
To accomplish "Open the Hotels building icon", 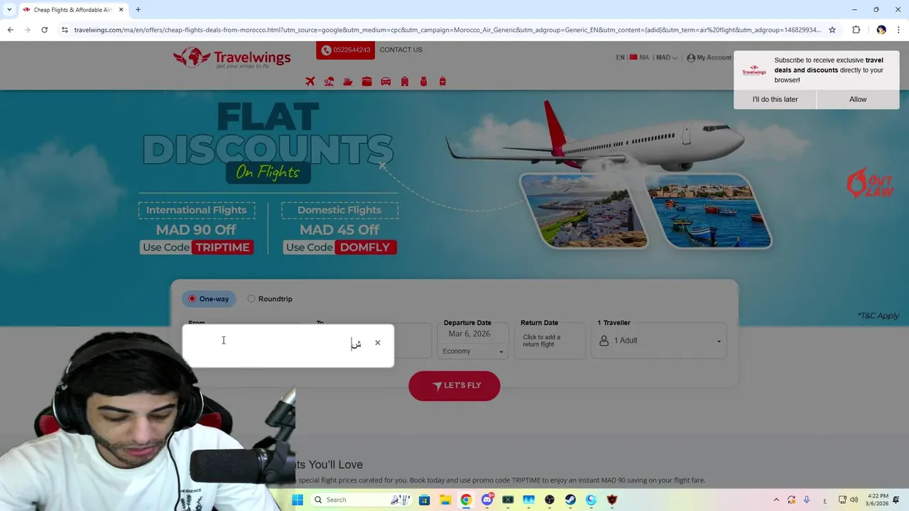I will (x=405, y=82).
